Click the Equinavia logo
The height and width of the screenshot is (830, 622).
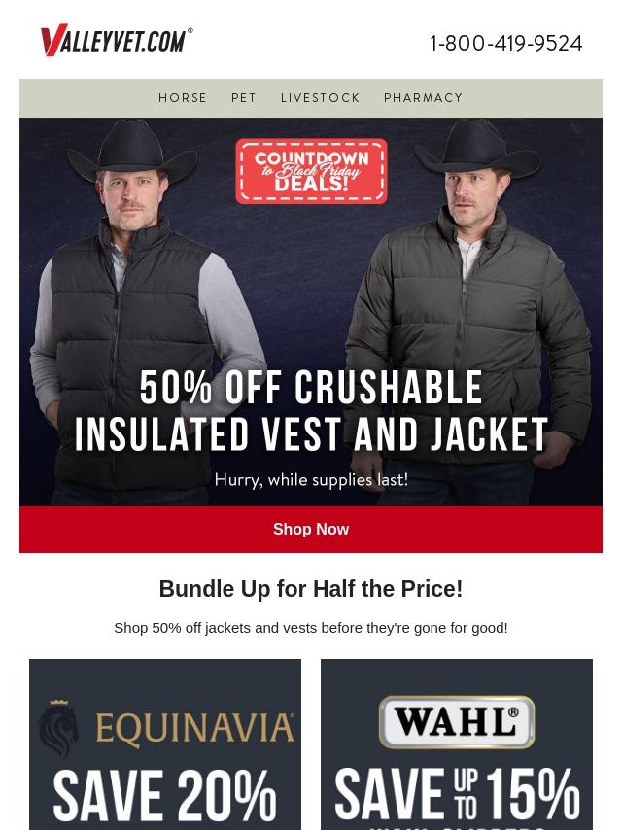(166, 727)
